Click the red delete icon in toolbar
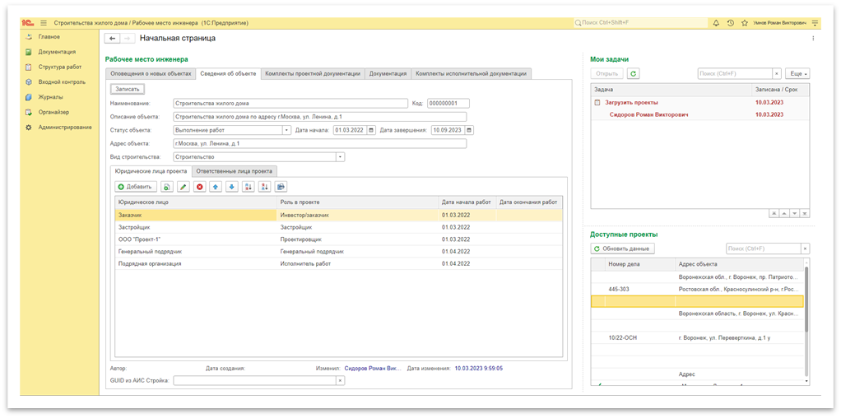 pyautogui.click(x=199, y=187)
